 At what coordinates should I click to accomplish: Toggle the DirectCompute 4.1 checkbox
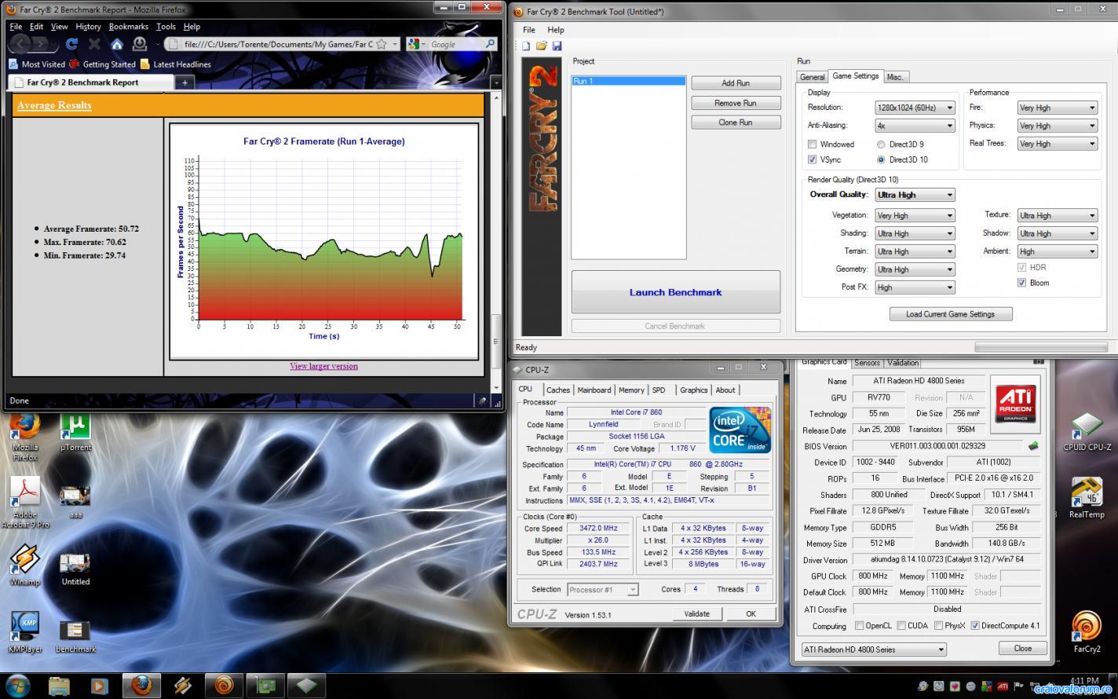975,626
